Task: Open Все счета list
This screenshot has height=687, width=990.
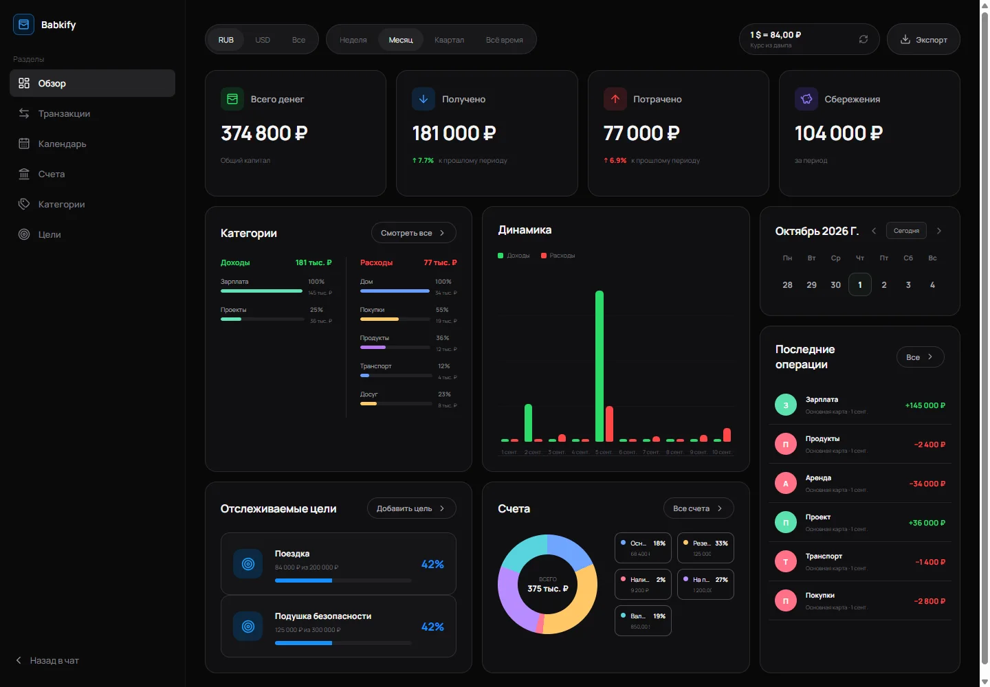Action: point(698,508)
